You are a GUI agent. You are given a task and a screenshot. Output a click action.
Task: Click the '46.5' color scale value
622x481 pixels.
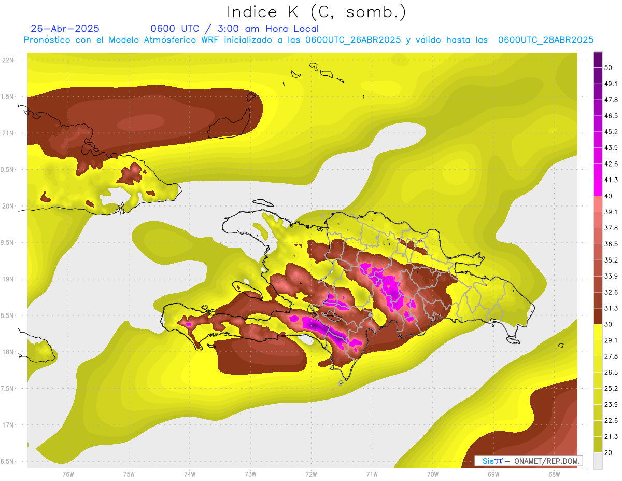[611, 116]
